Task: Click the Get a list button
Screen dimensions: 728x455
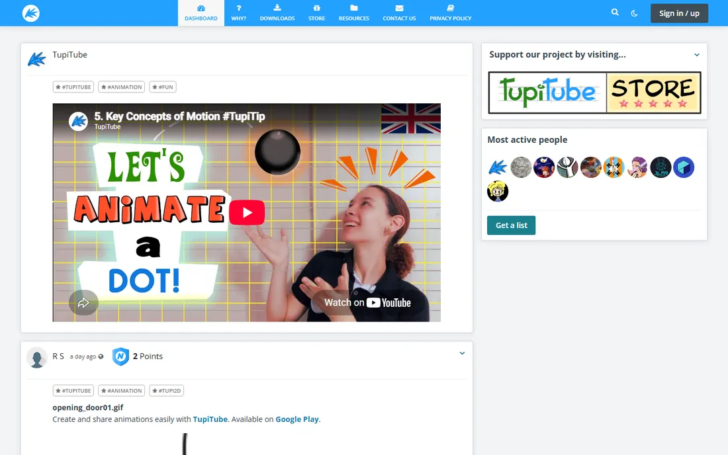Action: point(511,225)
